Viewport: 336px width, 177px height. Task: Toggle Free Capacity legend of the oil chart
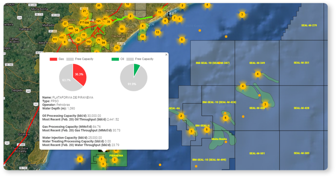pos(144,59)
